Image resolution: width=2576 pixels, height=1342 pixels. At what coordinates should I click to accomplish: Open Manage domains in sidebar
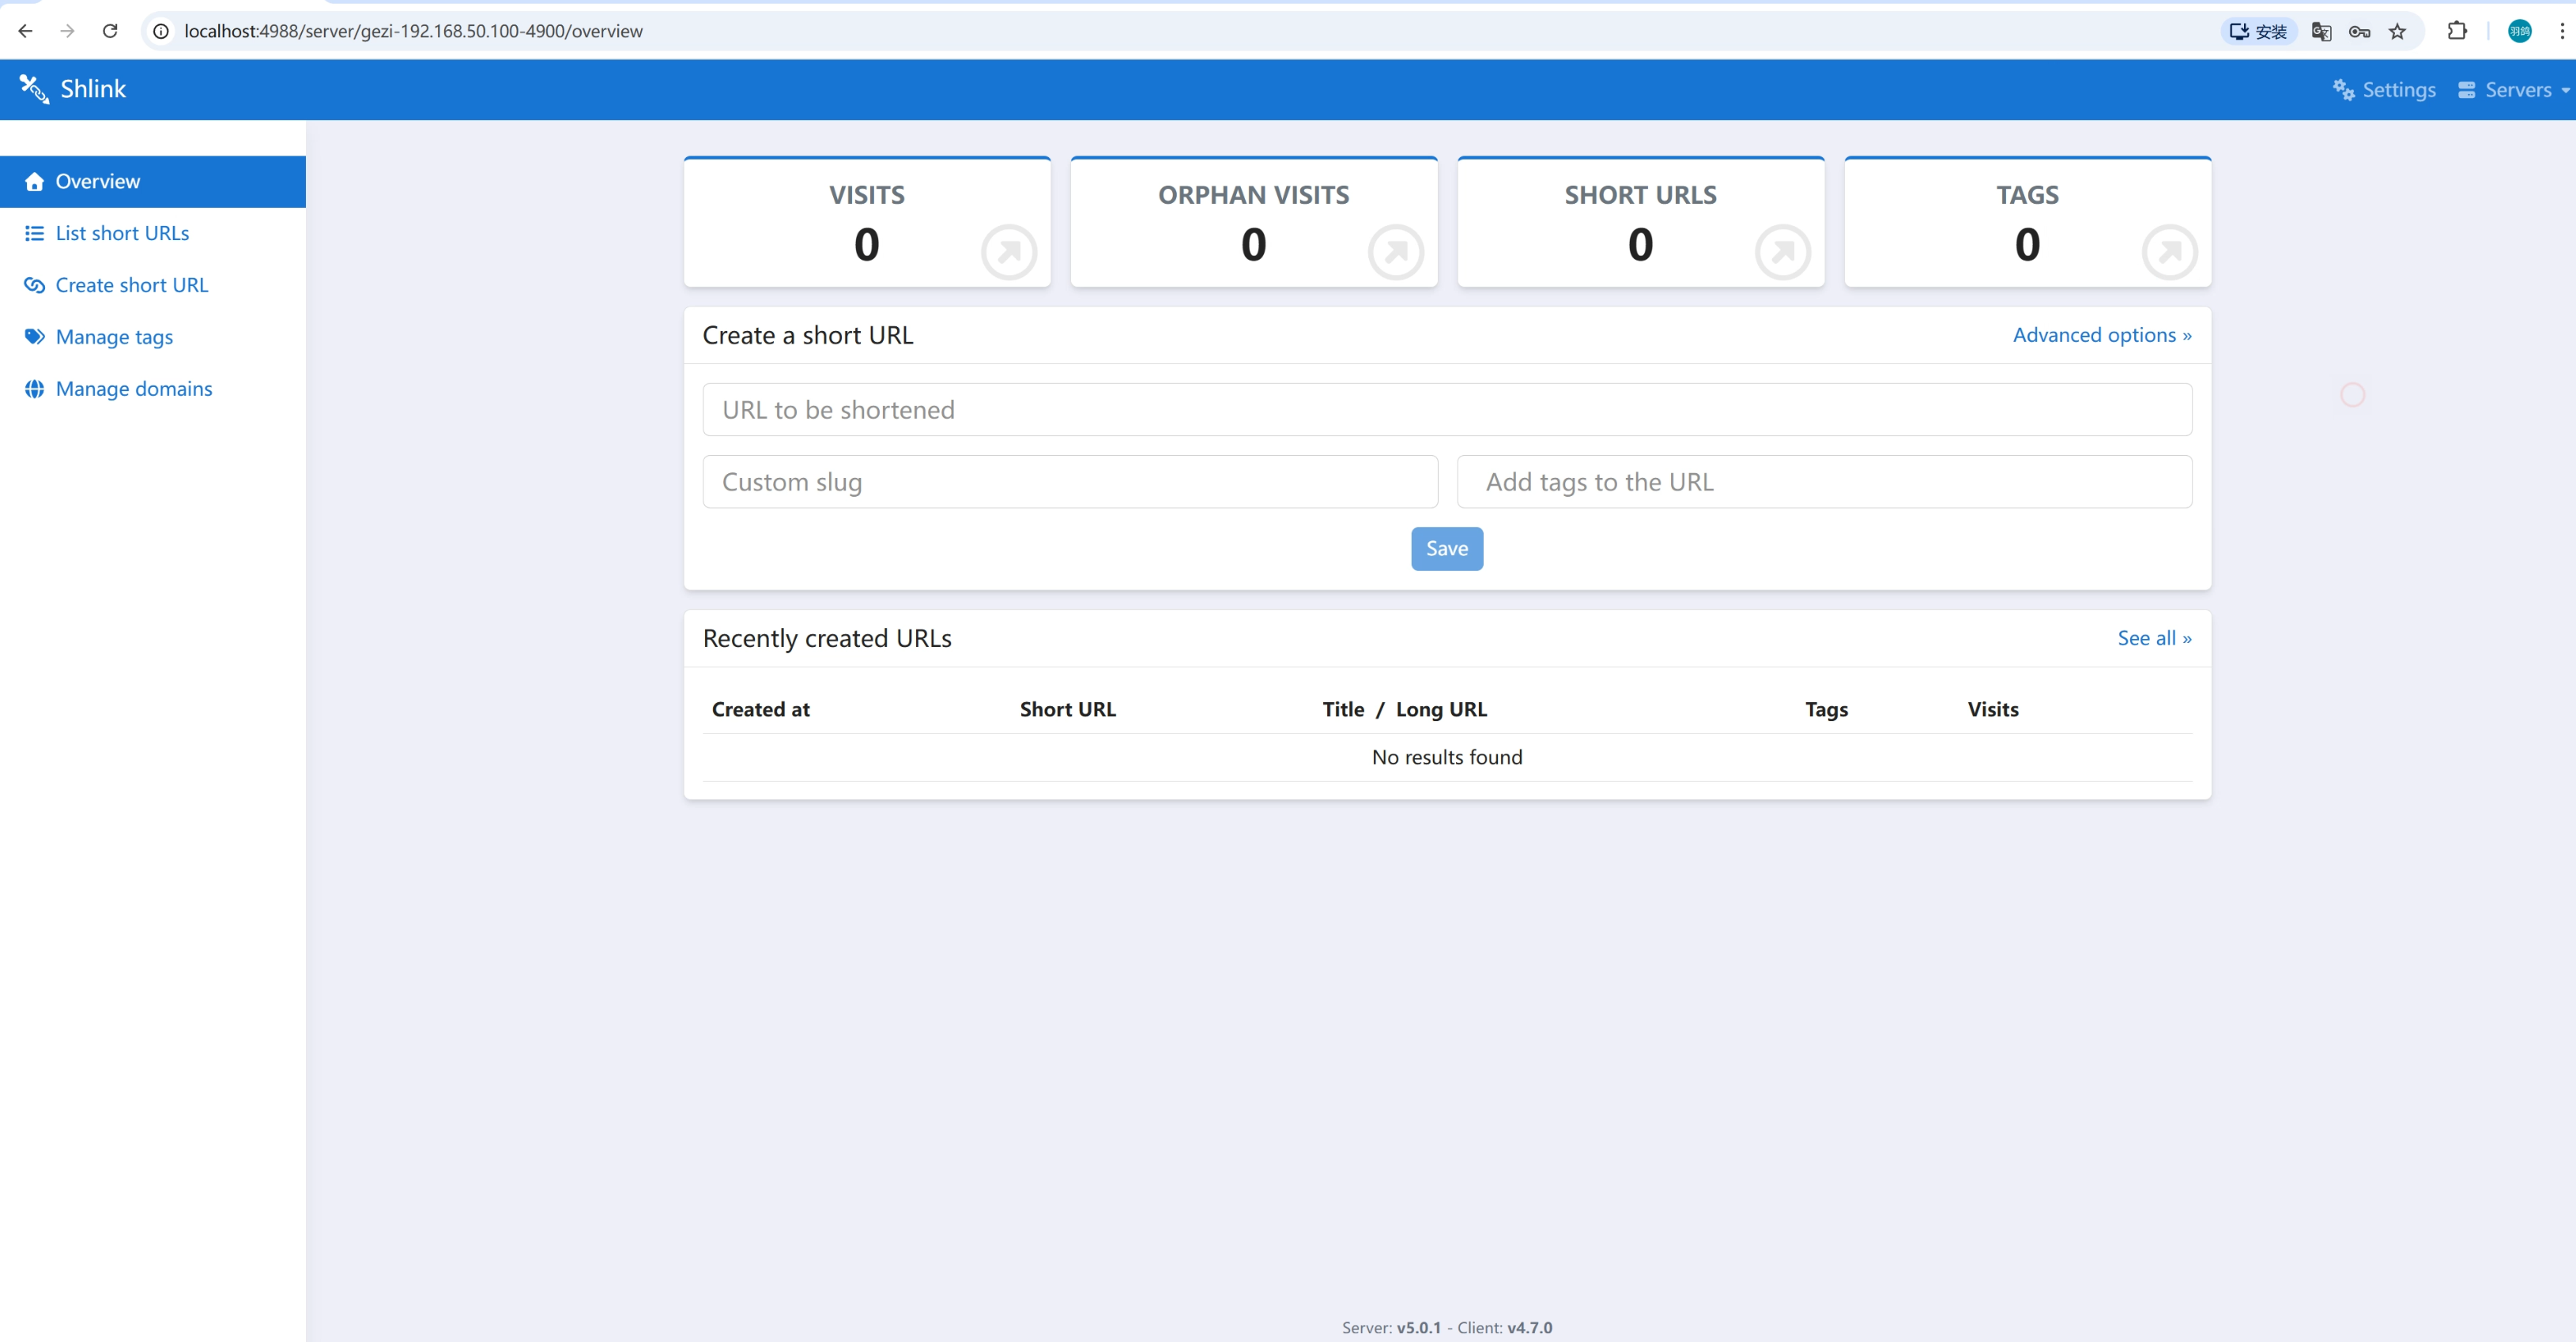[133, 389]
